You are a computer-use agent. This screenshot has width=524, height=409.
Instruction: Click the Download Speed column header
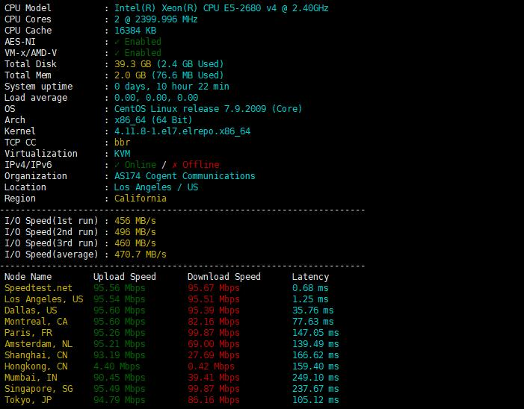tap(224, 277)
